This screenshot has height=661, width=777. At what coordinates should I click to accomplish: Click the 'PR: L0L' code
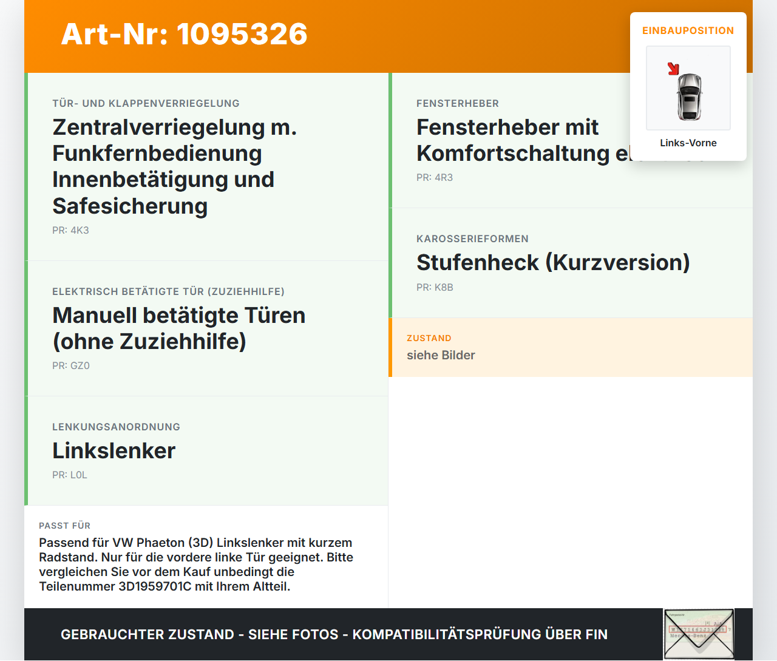pos(70,475)
